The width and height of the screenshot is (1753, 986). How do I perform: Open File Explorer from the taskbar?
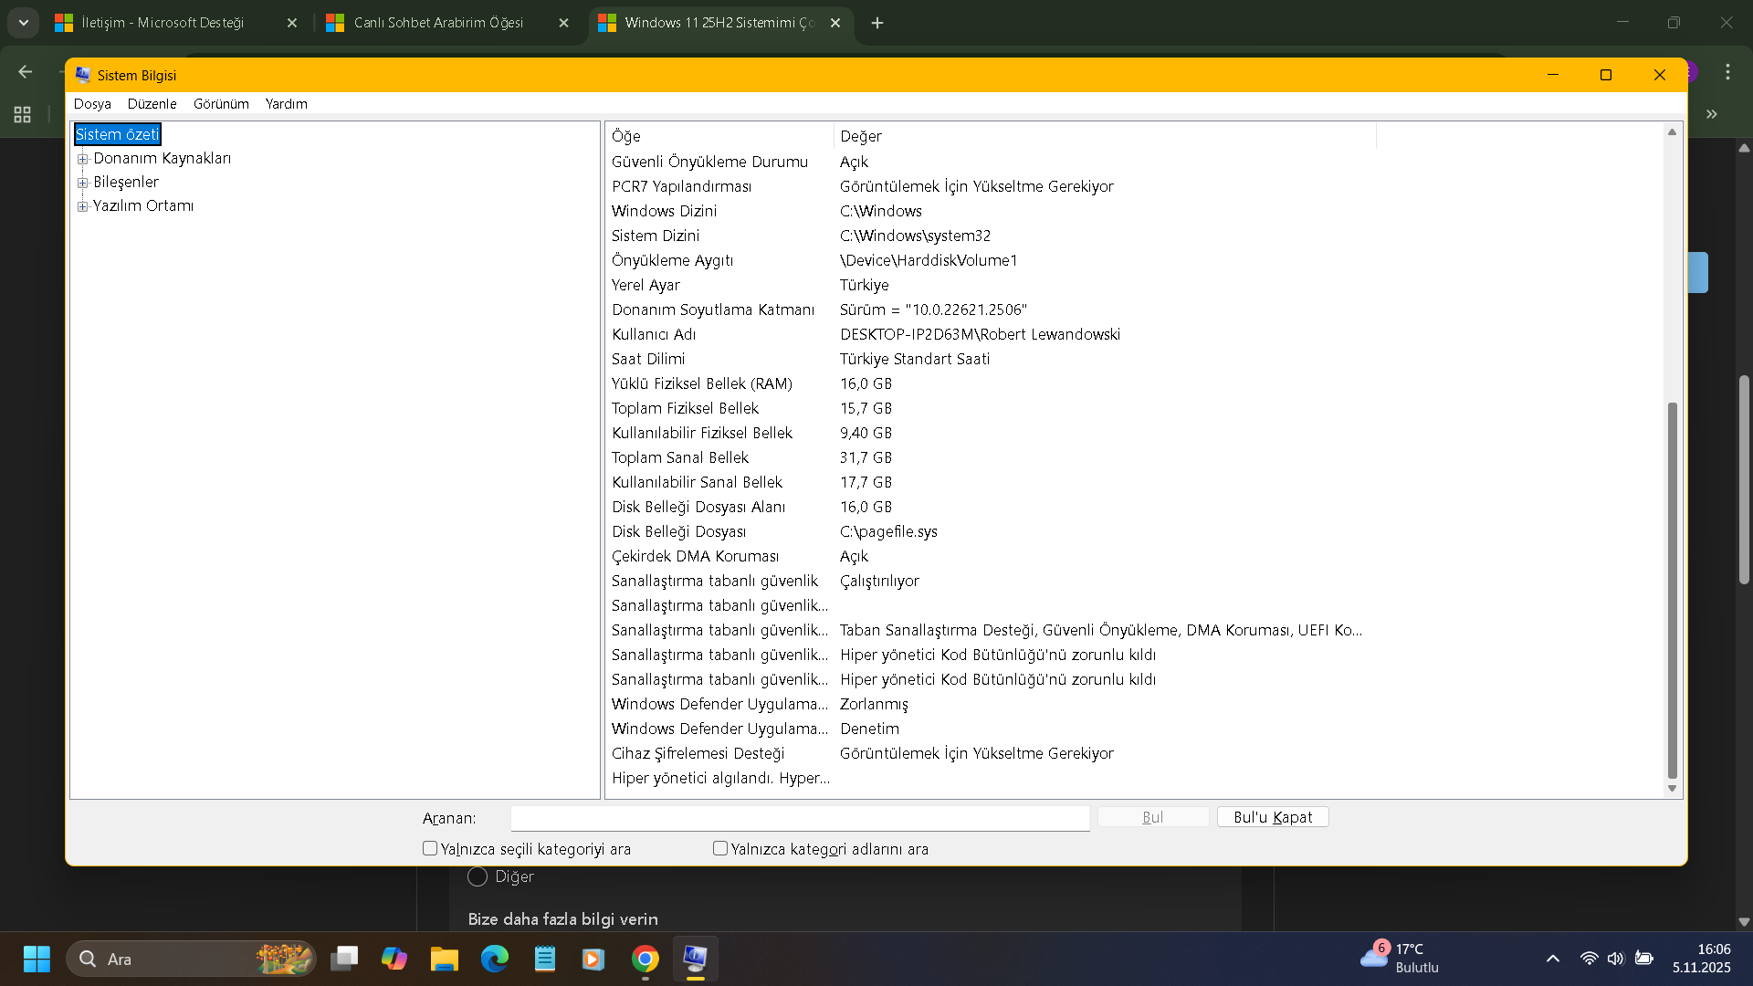pos(445,959)
